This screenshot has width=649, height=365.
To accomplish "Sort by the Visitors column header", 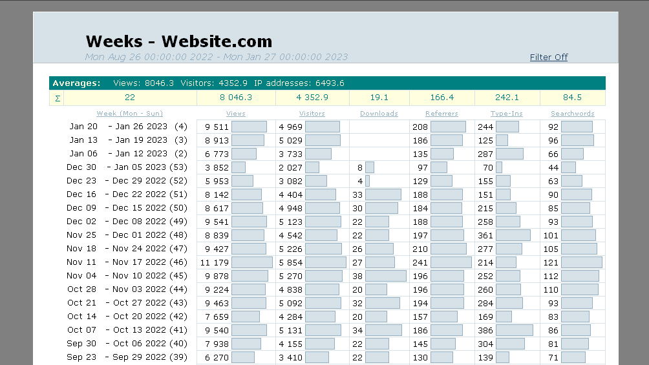I will point(312,114).
